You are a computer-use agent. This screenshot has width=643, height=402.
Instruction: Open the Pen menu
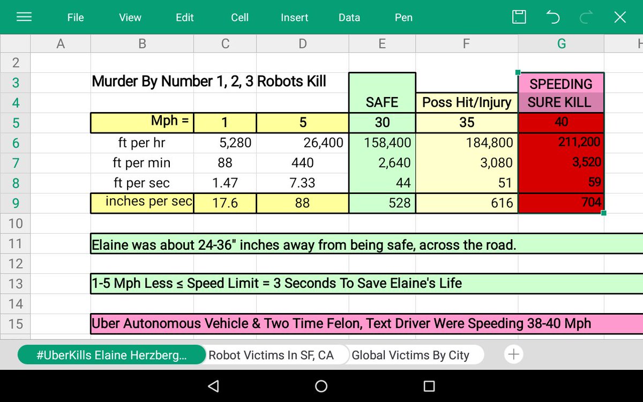[x=403, y=17]
